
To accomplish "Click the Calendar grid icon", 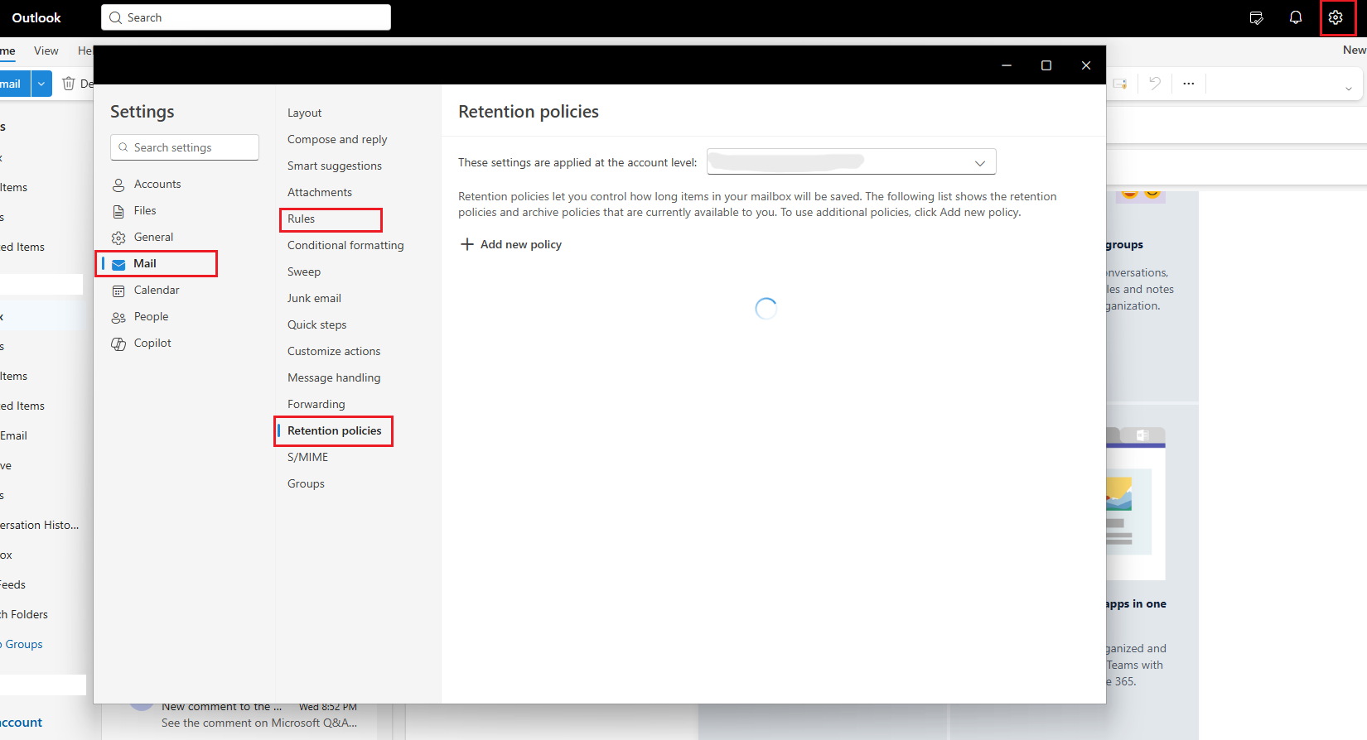I will [118, 291].
